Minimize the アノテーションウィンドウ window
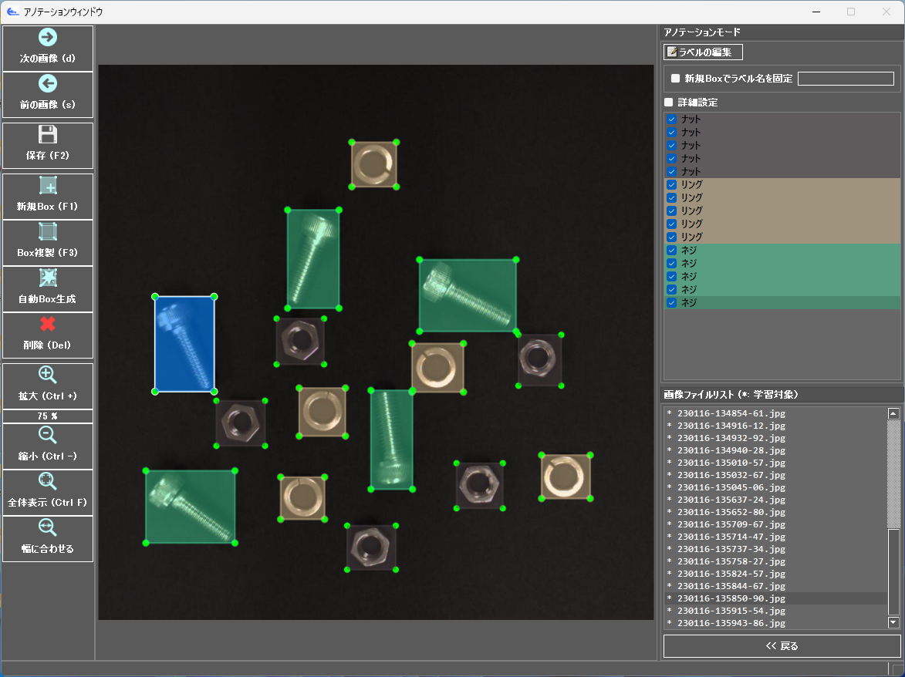The image size is (905, 677). click(x=816, y=12)
